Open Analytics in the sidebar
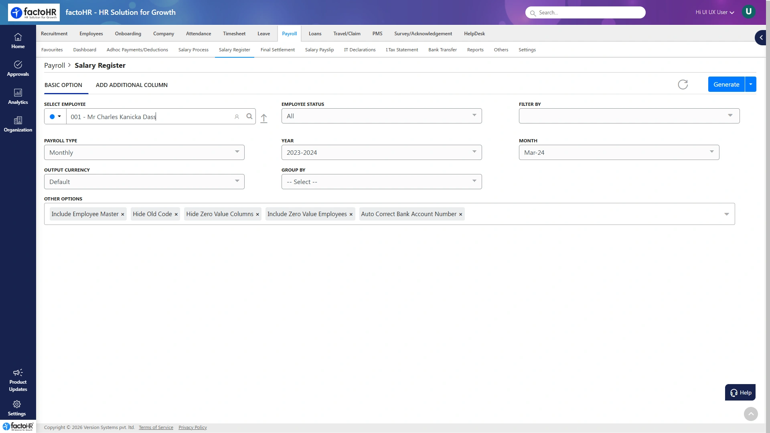The width and height of the screenshot is (770, 433). pyautogui.click(x=18, y=97)
